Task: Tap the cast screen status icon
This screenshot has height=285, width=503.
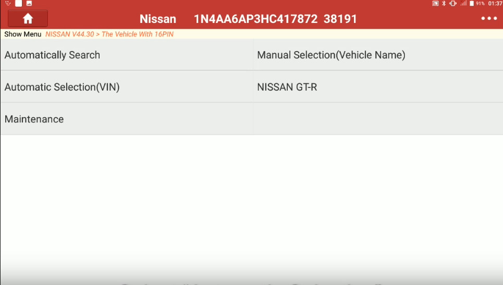Action: pyautogui.click(x=435, y=4)
